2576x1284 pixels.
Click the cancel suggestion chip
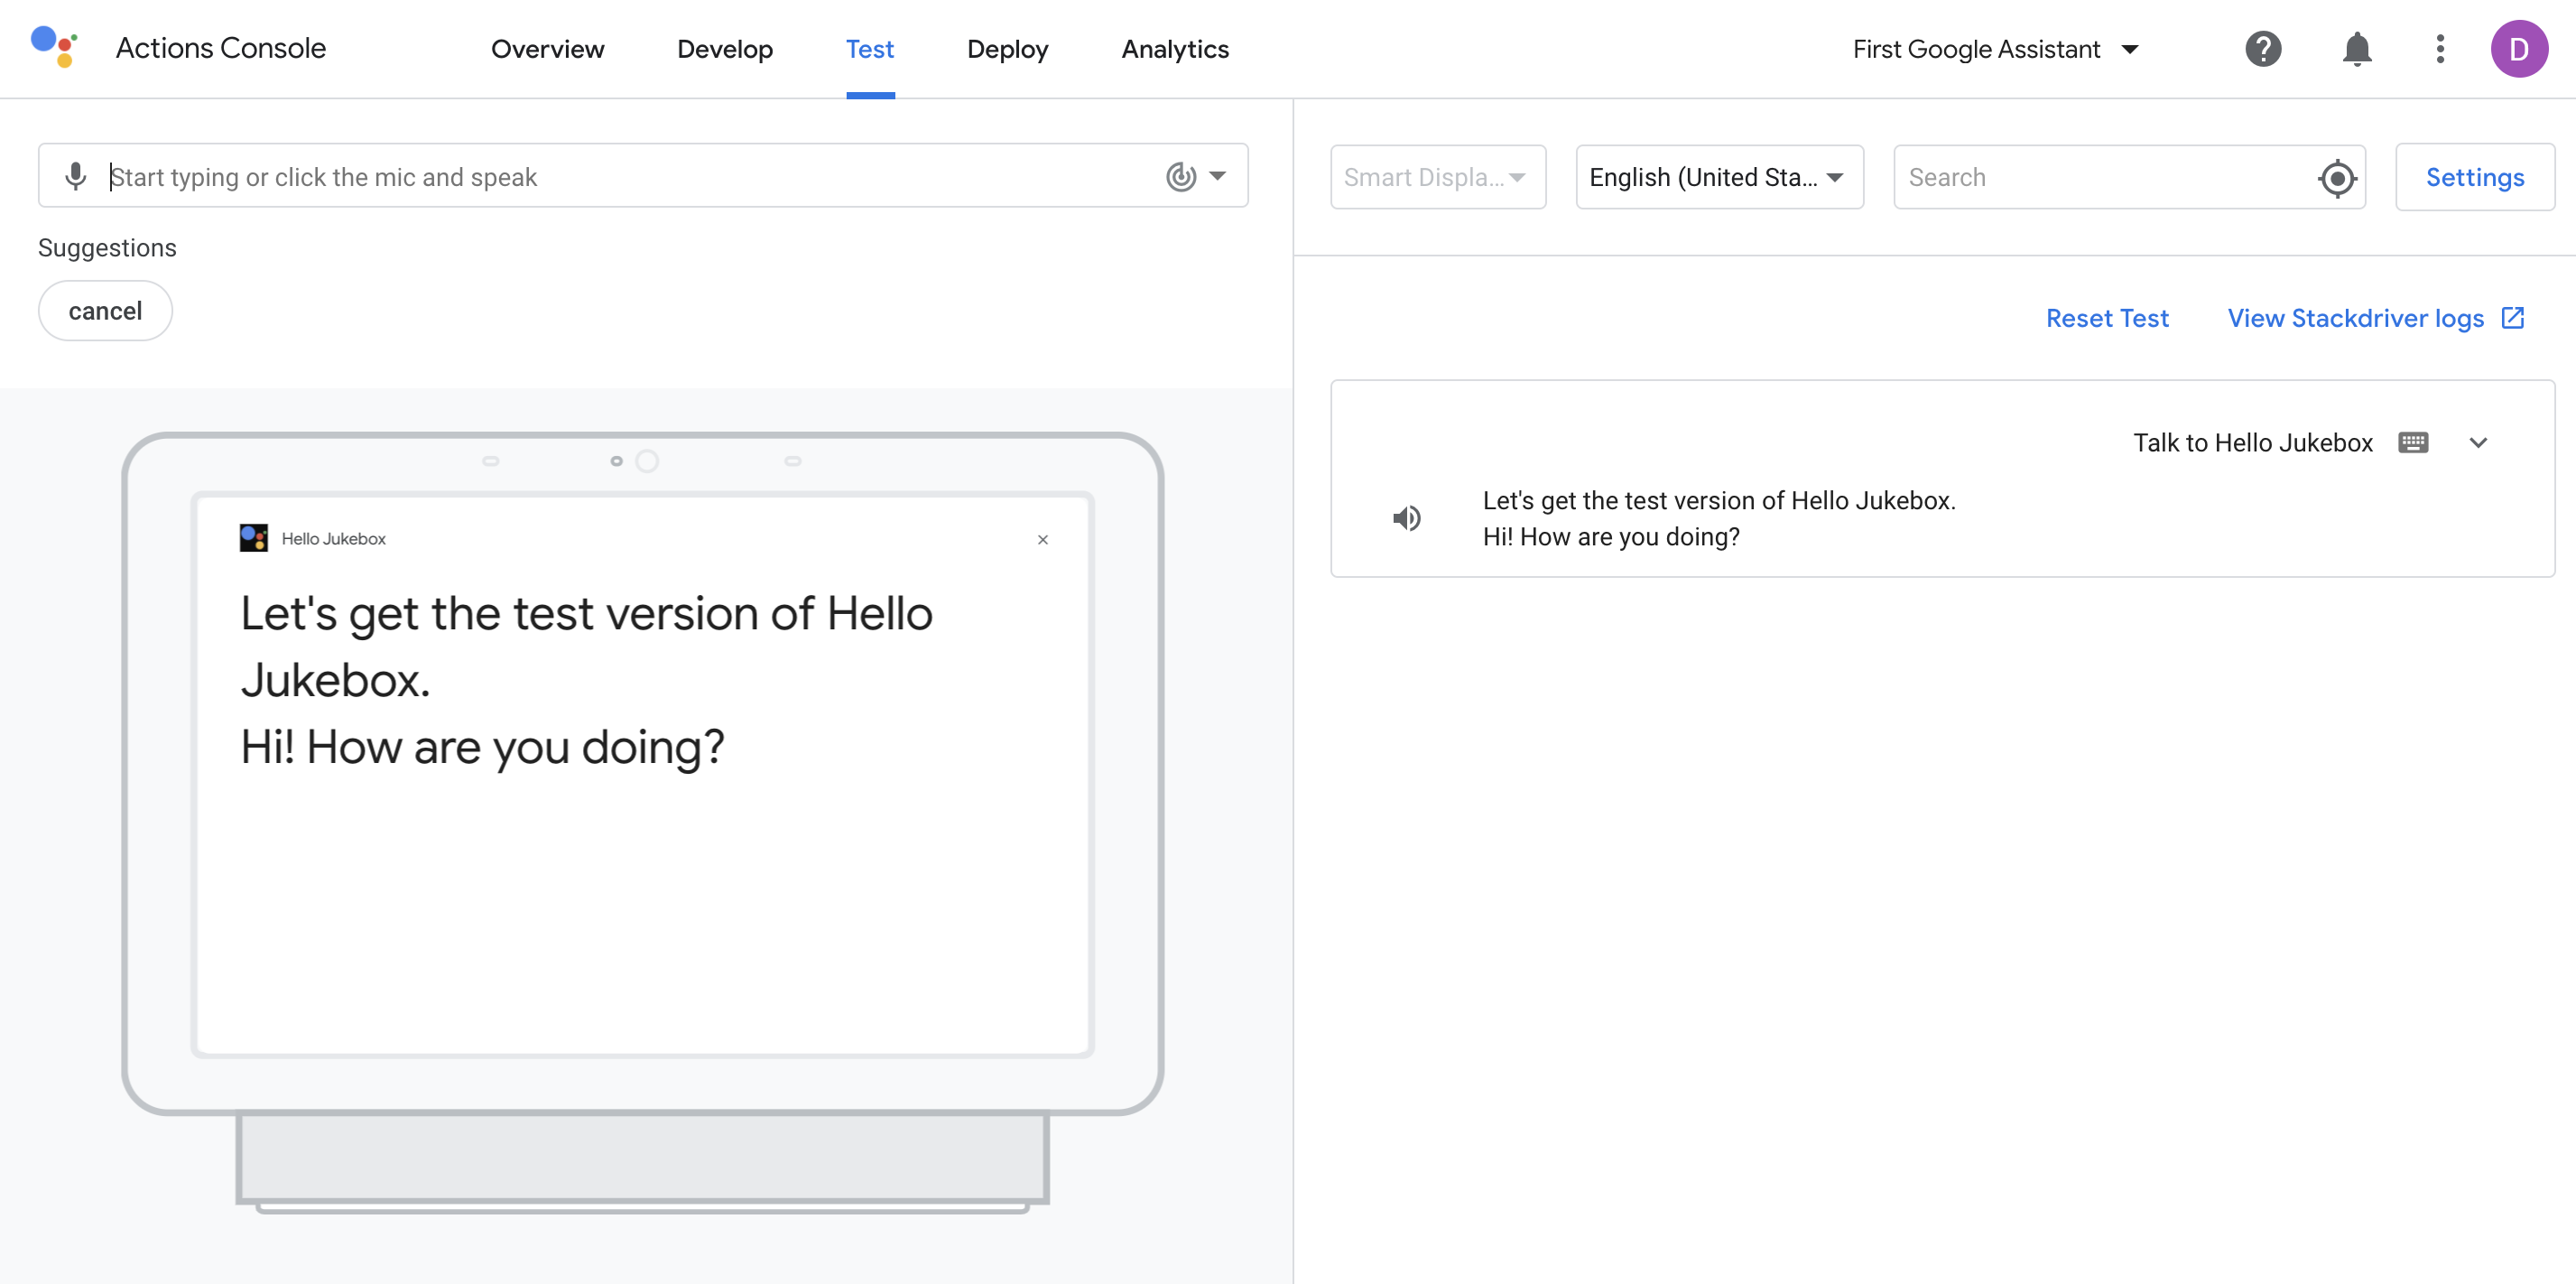[105, 312]
